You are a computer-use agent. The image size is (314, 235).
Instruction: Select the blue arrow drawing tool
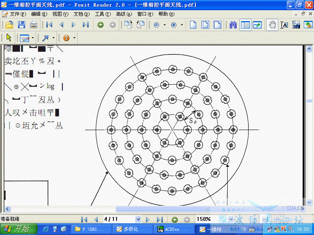pos(46,38)
